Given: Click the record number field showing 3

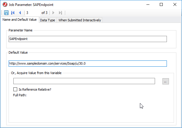Looking at the screenshot, I should [x=33, y=13].
